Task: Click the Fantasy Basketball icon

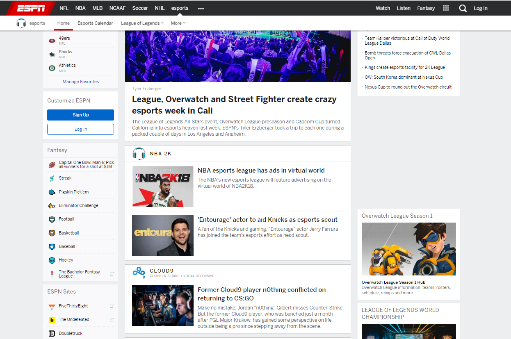Action: click(52, 233)
